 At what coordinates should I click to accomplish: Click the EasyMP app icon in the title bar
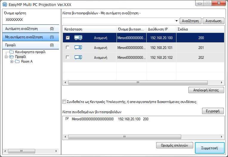pos(5,4)
